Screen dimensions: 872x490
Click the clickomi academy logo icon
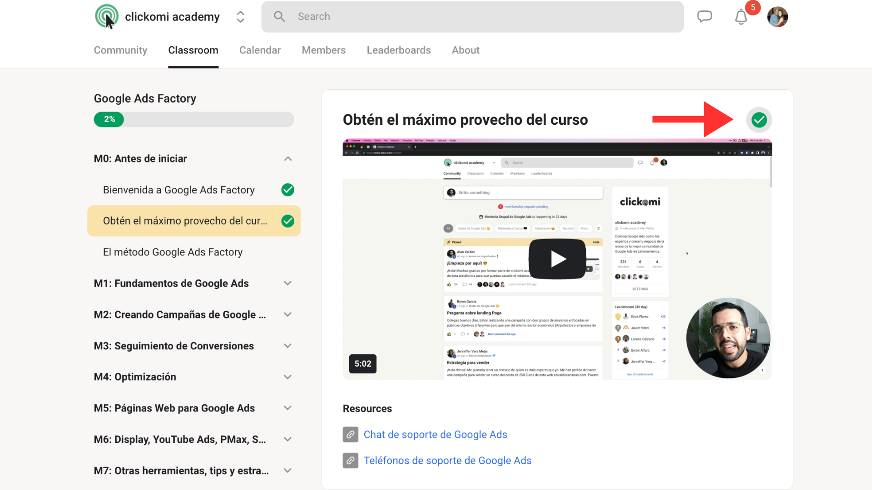pyautogui.click(x=107, y=16)
